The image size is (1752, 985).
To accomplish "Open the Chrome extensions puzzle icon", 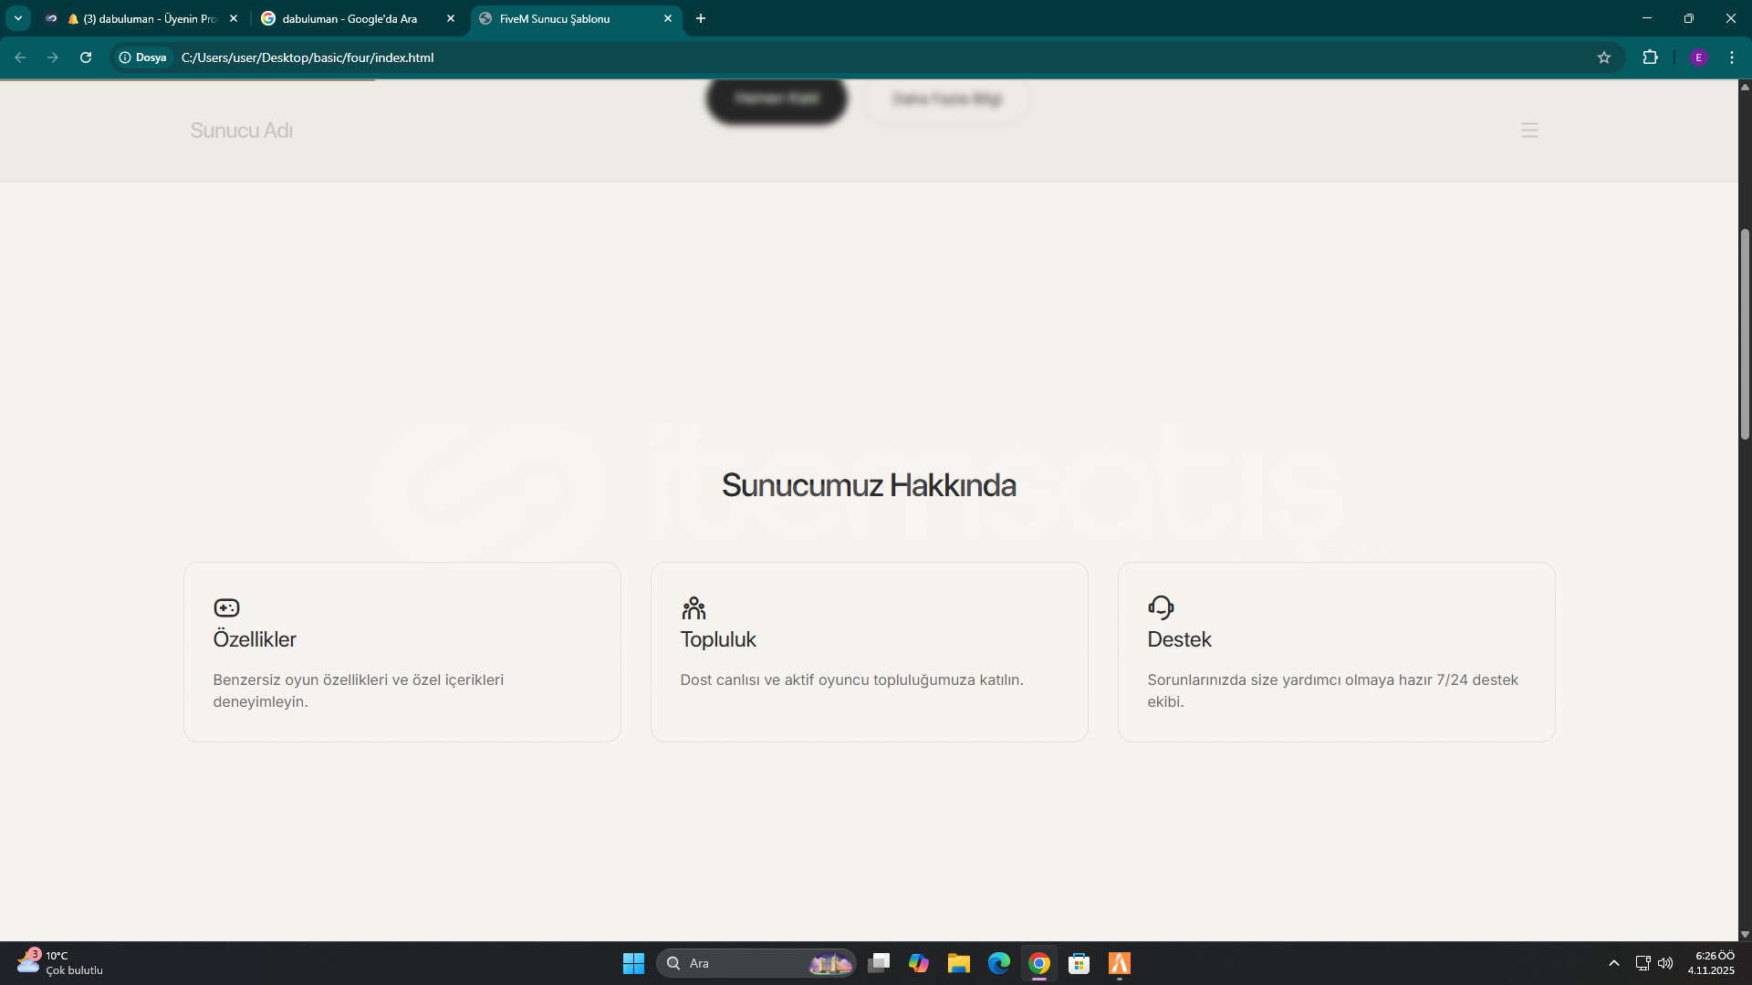I will 1650,57.
